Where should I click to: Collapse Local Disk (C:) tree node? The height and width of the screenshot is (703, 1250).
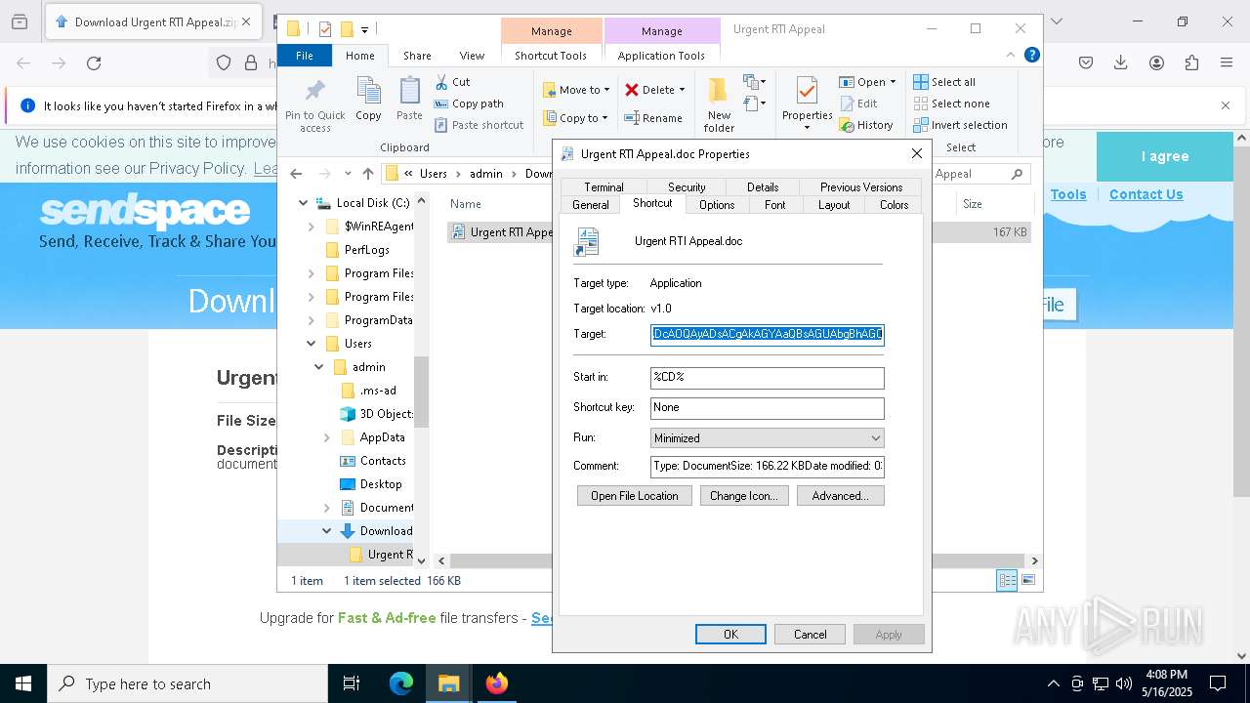click(304, 203)
